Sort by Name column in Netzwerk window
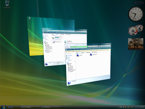This screenshot has width=145, height=109. [x=78, y=53]
